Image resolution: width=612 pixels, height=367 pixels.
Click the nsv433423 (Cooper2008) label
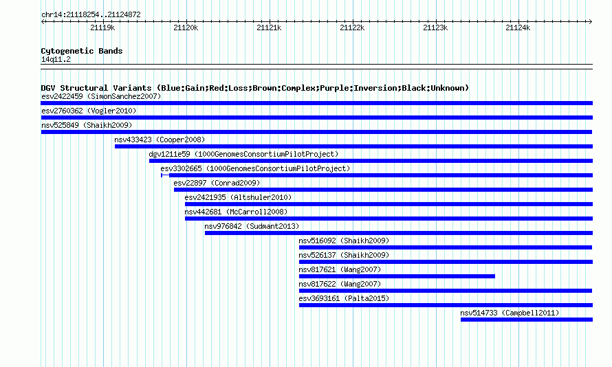pyautogui.click(x=160, y=140)
